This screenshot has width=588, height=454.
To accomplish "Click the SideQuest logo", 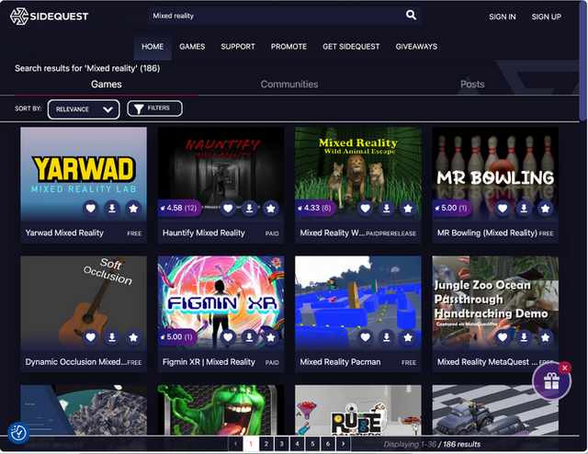I will 49,17.
